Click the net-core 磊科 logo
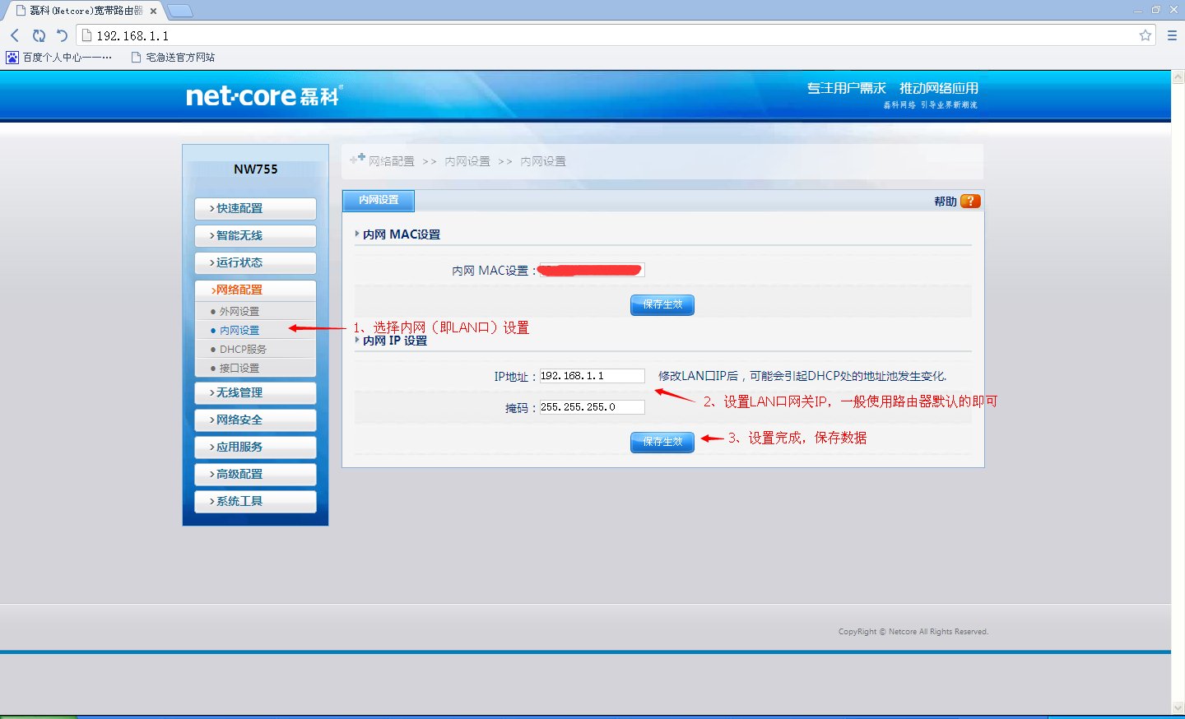The height and width of the screenshot is (719, 1185). 261,95
